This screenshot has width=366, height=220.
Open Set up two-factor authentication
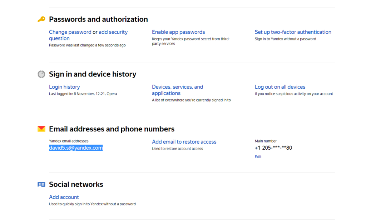click(x=293, y=32)
